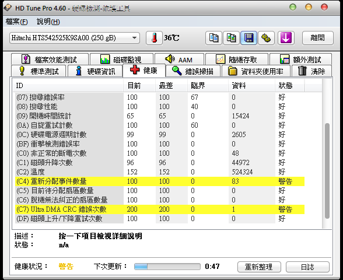Copy info to clipboard icon

[x=213, y=38]
